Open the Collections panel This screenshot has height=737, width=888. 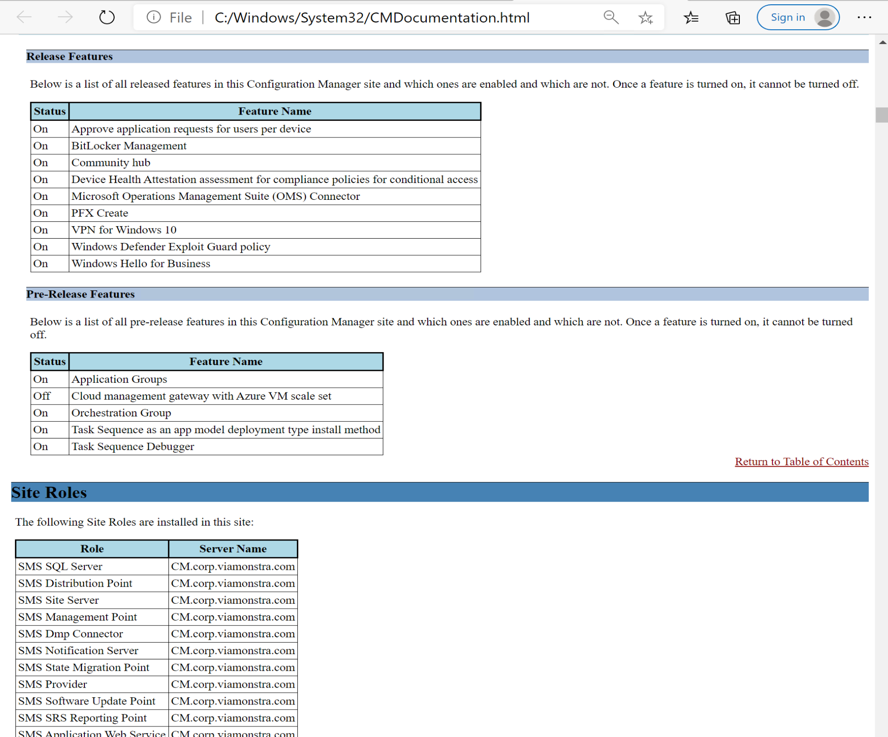(x=732, y=17)
